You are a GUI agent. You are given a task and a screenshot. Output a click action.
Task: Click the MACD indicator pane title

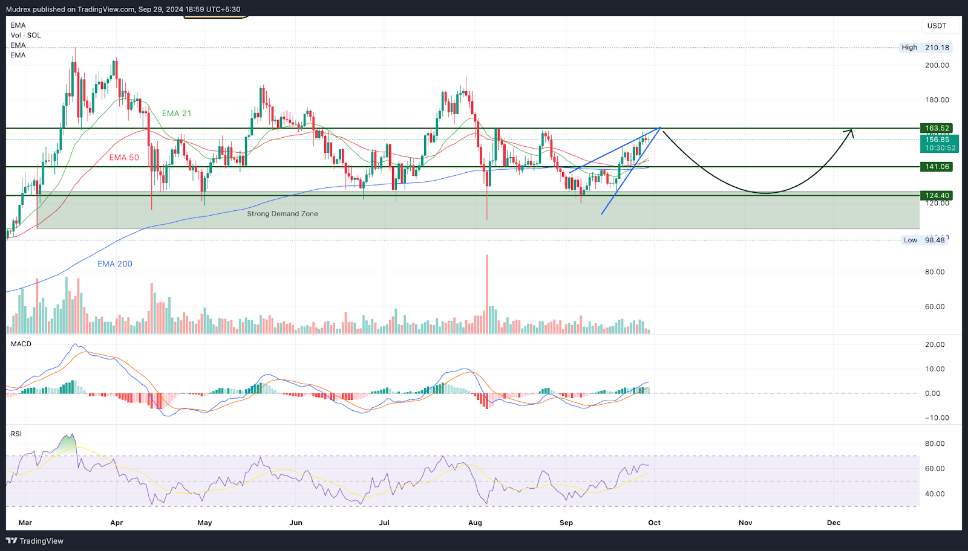[x=21, y=344]
